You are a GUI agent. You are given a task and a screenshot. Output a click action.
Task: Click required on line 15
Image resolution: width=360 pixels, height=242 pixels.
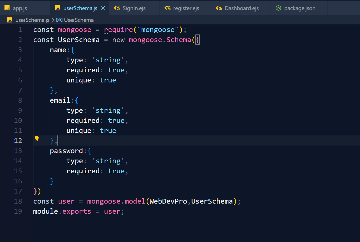point(83,171)
